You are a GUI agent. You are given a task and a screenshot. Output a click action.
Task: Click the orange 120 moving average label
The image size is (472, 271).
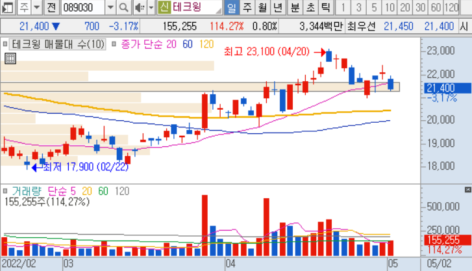pyautogui.click(x=206, y=44)
